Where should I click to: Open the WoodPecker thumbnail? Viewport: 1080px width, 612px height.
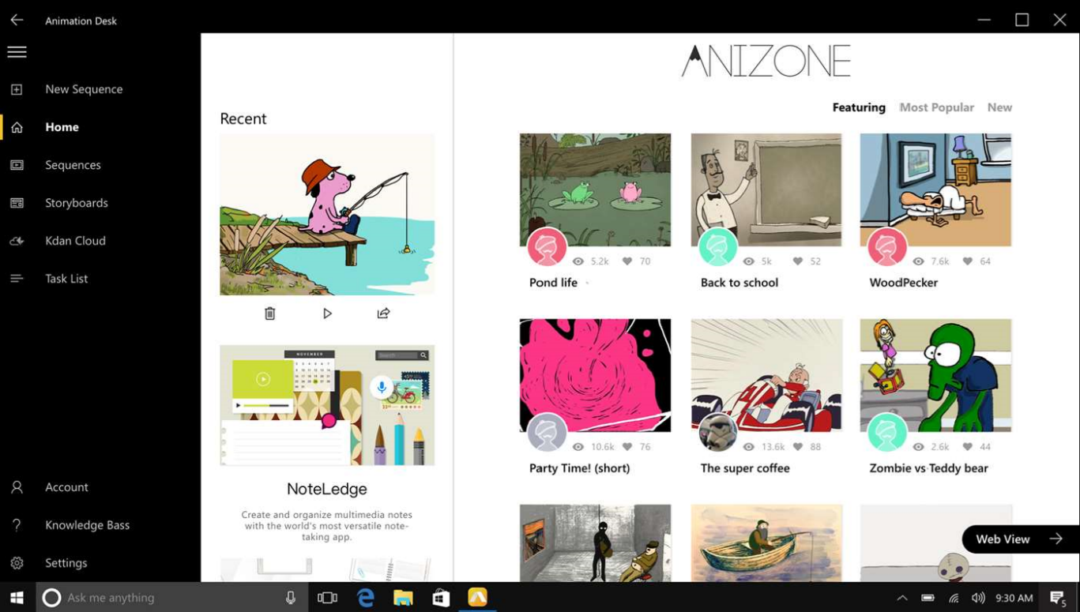[x=935, y=190]
